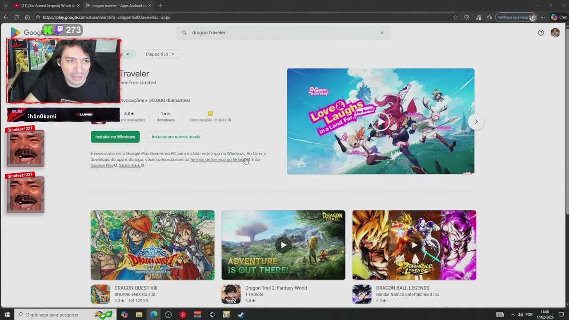
Task: Switch to the Six-Armed Serpent YouTube tab
Action: 47,5
